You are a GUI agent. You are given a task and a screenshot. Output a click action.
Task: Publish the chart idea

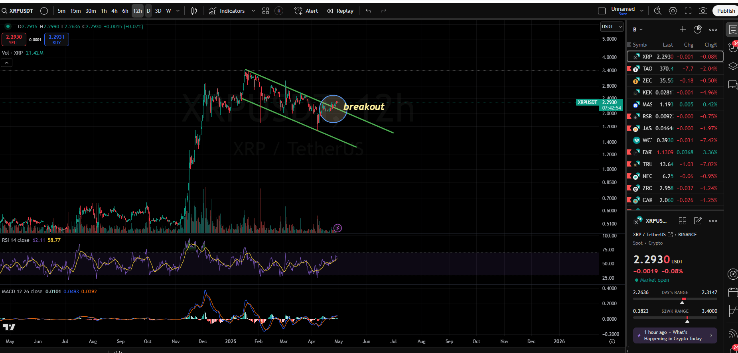pos(726,11)
